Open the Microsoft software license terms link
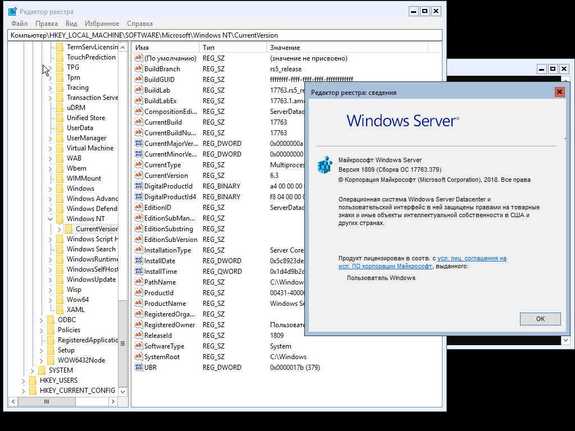The width and height of the screenshot is (575, 431). coord(422,263)
